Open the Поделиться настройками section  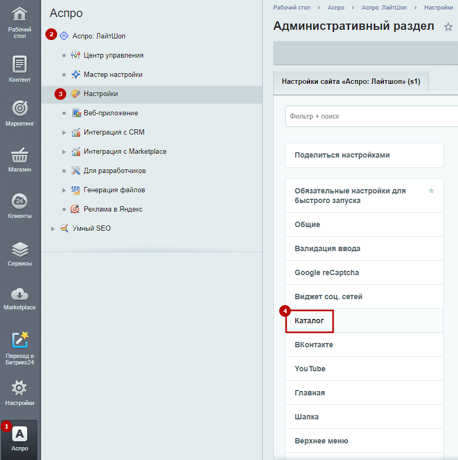tap(364, 155)
